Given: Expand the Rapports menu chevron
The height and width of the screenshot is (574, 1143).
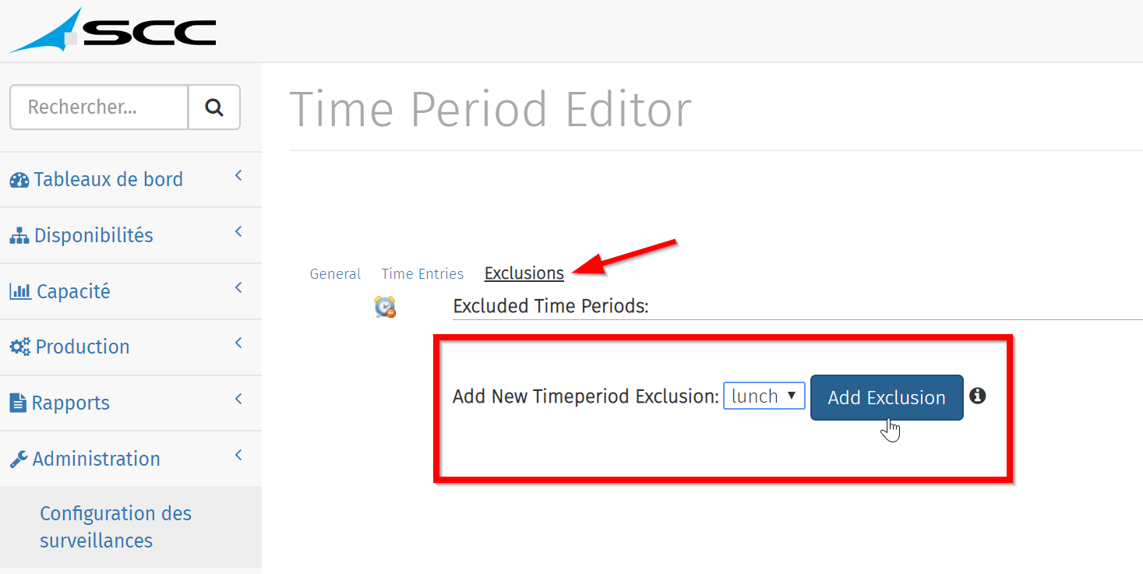Looking at the screenshot, I should (238, 400).
